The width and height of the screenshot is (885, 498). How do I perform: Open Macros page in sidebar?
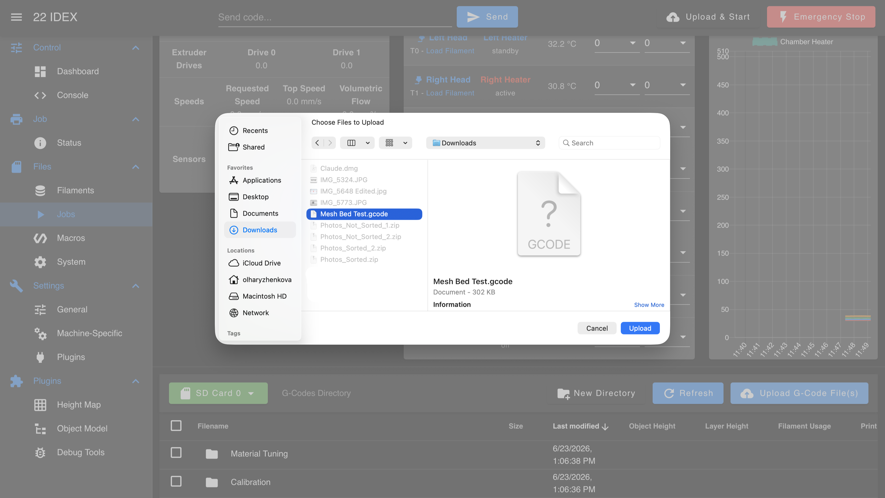point(71,238)
